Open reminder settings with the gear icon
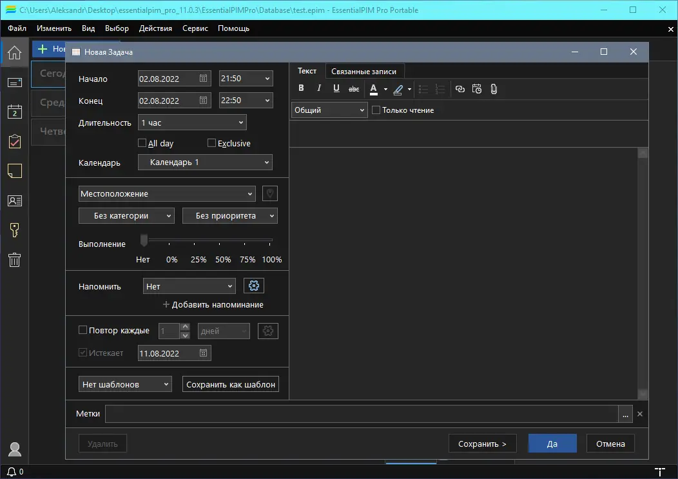This screenshot has height=479, width=678. point(253,286)
